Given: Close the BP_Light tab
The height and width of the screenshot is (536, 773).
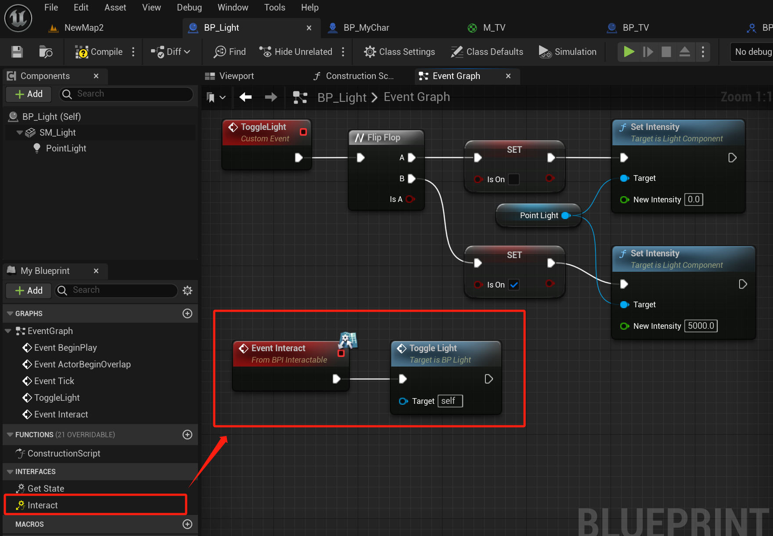Looking at the screenshot, I should pyautogui.click(x=309, y=28).
